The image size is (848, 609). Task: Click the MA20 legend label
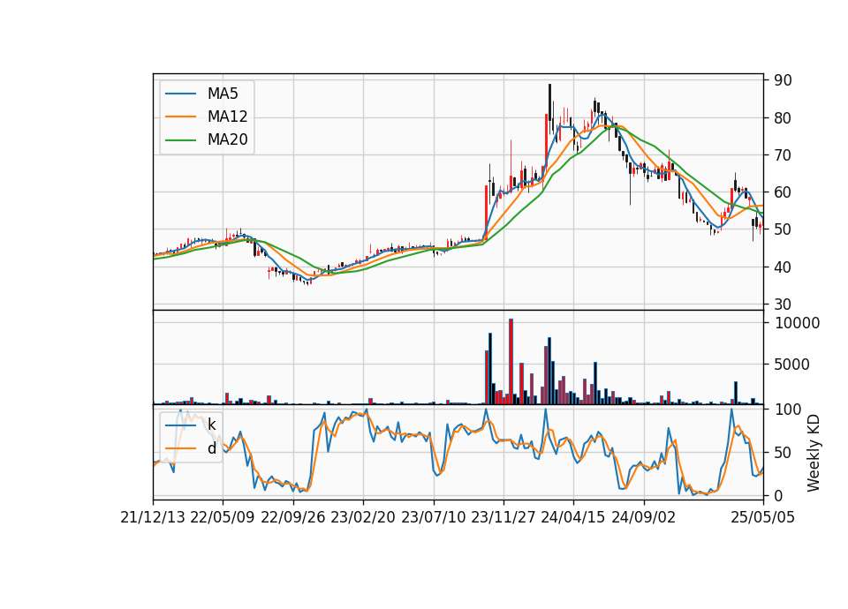[x=227, y=139]
